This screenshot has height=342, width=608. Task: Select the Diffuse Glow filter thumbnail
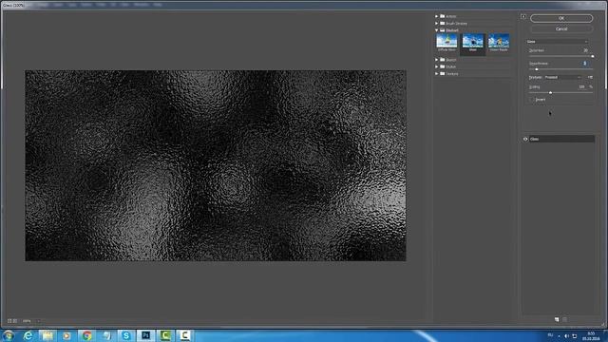446,42
